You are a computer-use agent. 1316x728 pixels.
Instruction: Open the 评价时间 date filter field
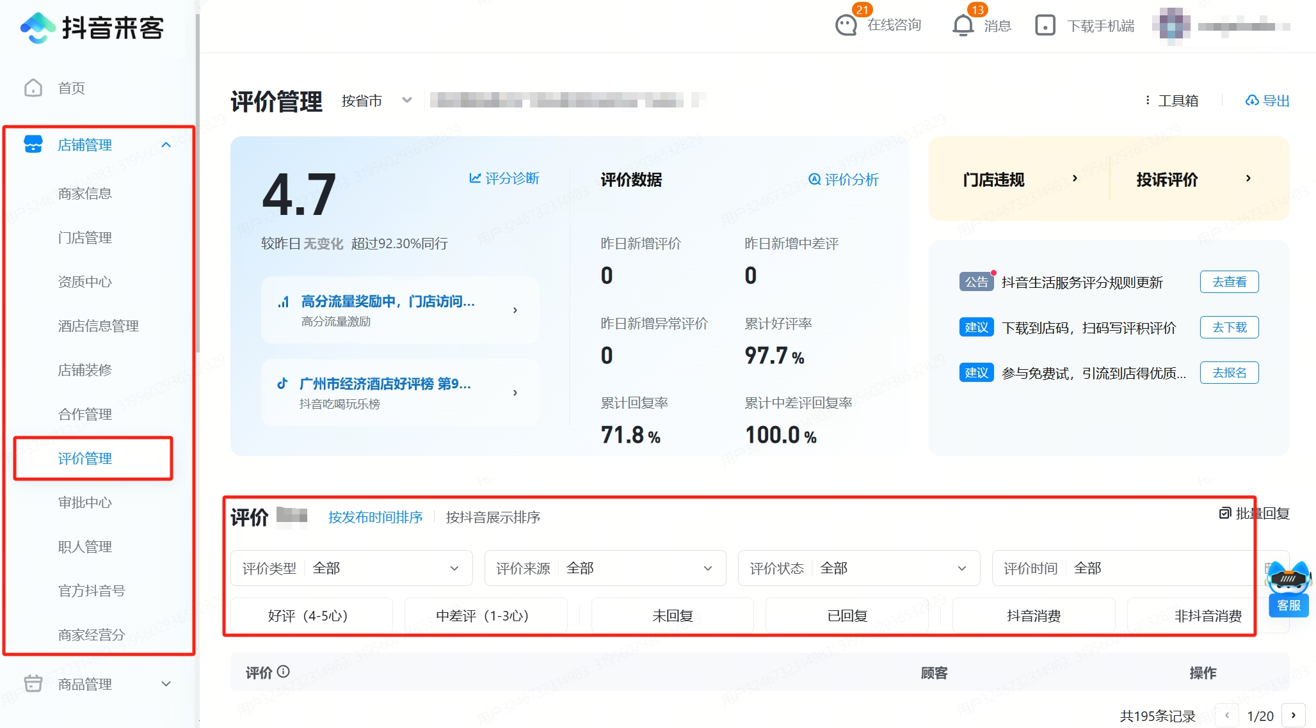(x=1120, y=568)
